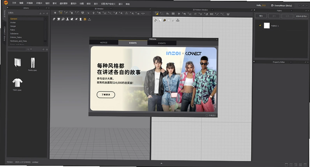
Task: Select the highlighted Select/Move tool in 3D toolbar
Action: point(61,13)
